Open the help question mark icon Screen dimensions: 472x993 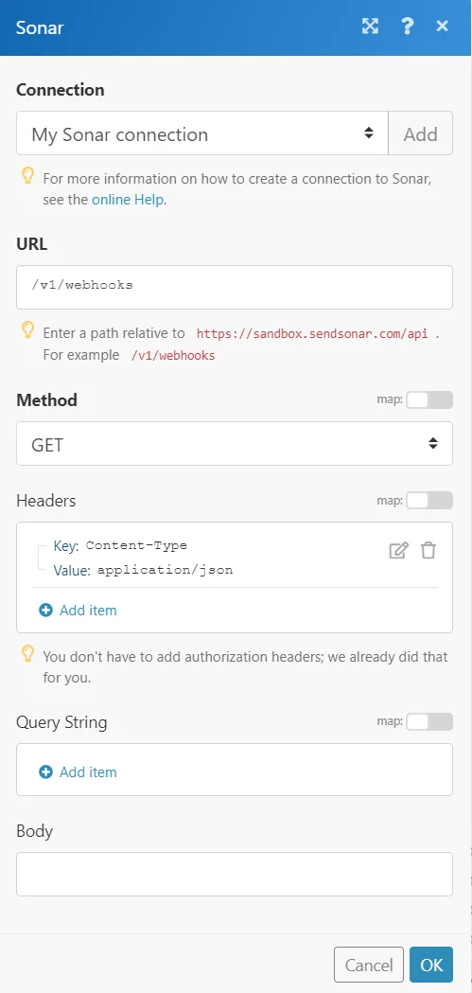click(x=408, y=26)
